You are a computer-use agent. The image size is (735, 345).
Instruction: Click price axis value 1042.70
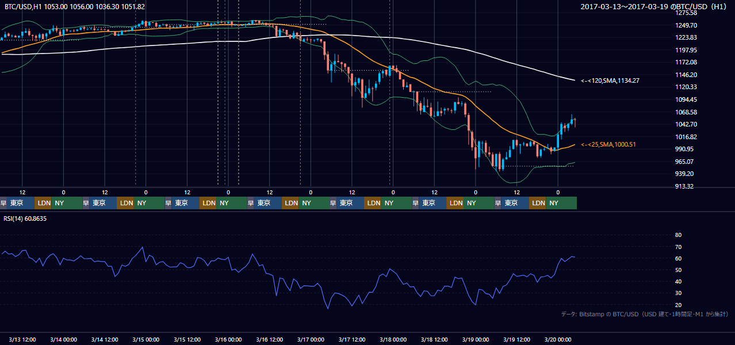click(x=686, y=124)
